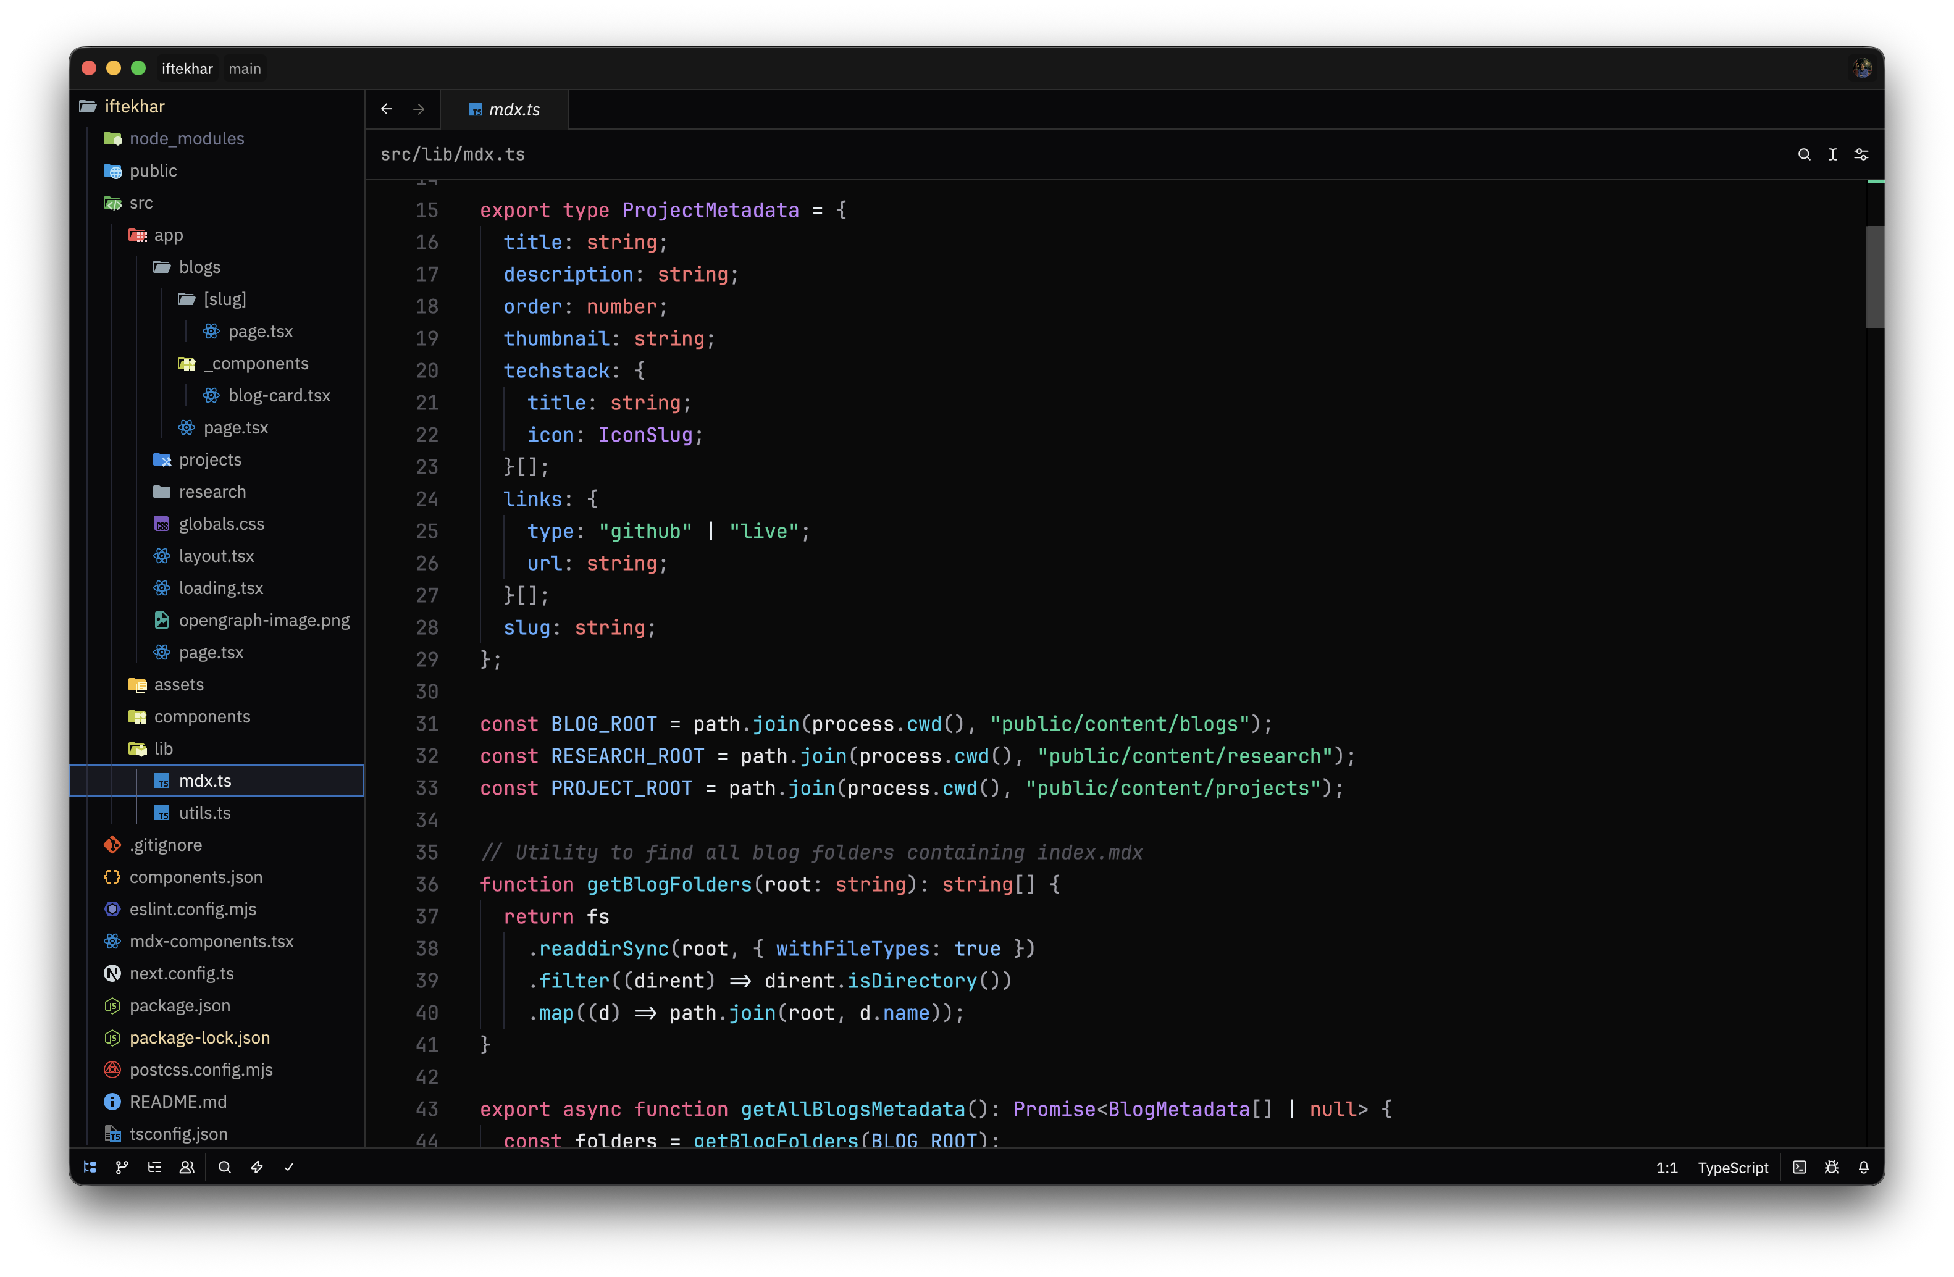The image size is (1954, 1277).
Task: Click the editor vertical scrollbar thumb
Action: 1874,277
